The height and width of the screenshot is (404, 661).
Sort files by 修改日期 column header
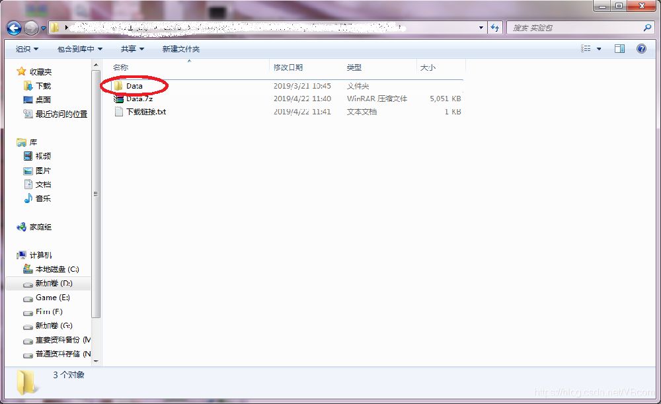coord(288,67)
